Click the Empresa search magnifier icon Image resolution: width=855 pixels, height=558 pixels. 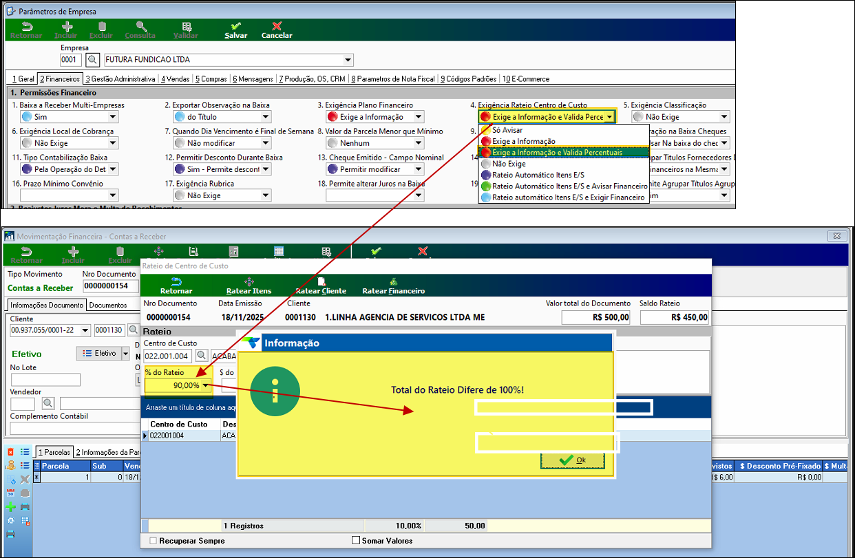(92, 60)
